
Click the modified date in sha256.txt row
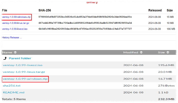pyautogui.click(x=133, y=86)
